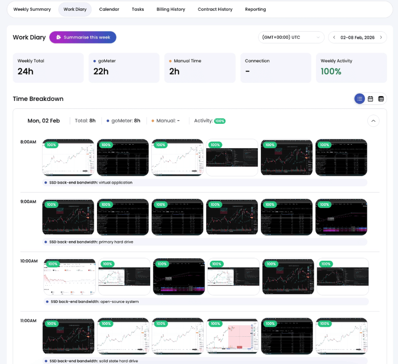Screen dimensions: 398x364
Task: Click the green 100% day Activity badge
Action: pos(219,121)
